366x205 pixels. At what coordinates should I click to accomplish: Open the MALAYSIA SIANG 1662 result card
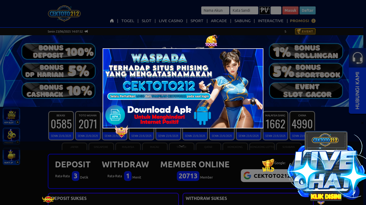pyautogui.click(x=275, y=126)
